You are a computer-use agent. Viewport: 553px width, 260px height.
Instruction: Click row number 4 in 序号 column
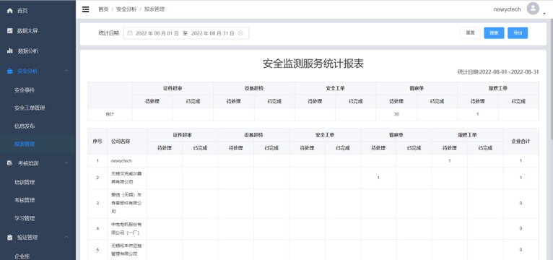click(x=97, y=228)
